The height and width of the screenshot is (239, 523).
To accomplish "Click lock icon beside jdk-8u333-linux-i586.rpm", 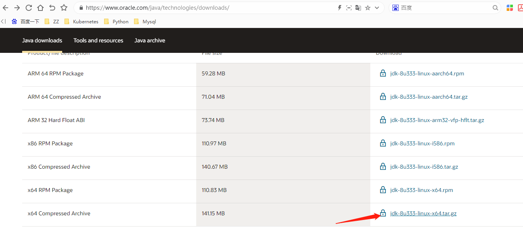I will pyautogui.click(x=383, y=143).
